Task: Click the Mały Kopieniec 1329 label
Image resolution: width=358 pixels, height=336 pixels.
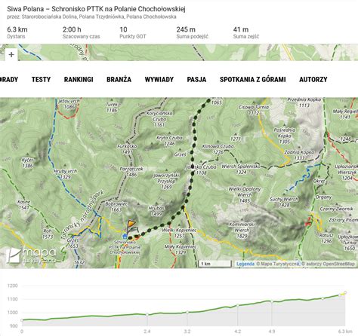Action: click(x=181, y=249)
